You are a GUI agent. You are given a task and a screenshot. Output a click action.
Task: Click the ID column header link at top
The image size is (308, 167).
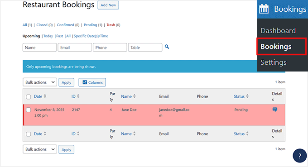pos(73,96)
